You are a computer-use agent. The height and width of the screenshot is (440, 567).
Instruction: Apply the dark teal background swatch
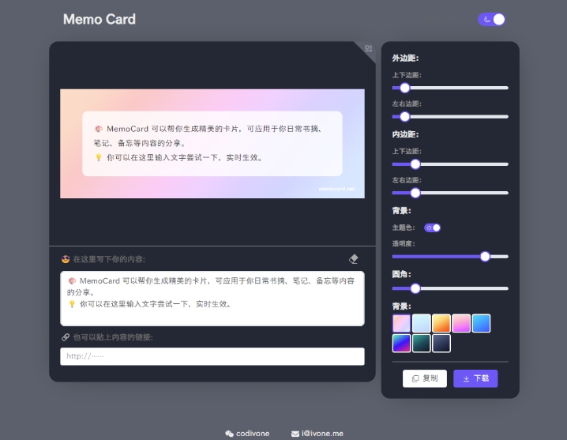tap(422, 343)
